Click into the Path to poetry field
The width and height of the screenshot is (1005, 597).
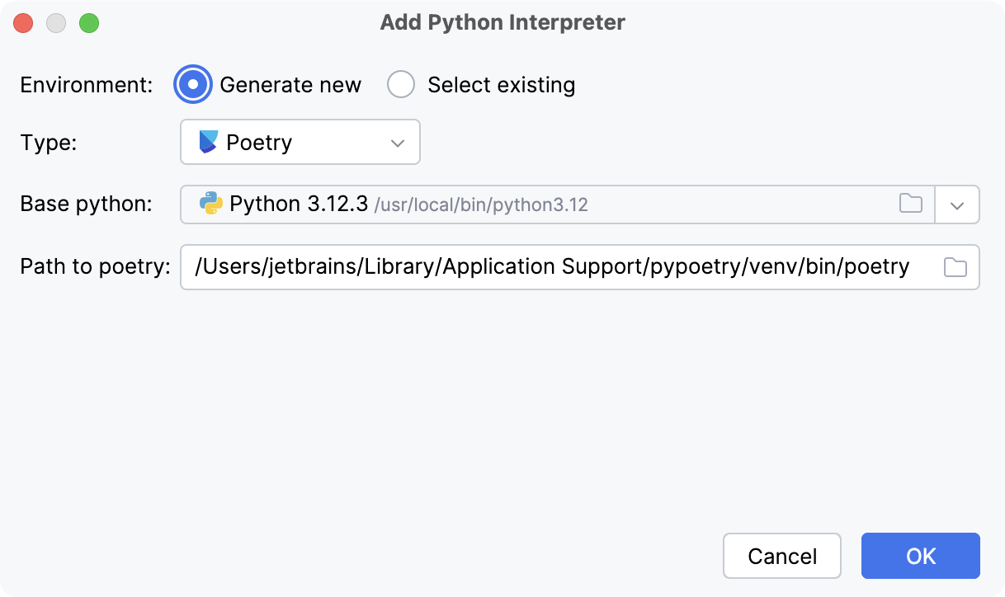click(553, 267)
